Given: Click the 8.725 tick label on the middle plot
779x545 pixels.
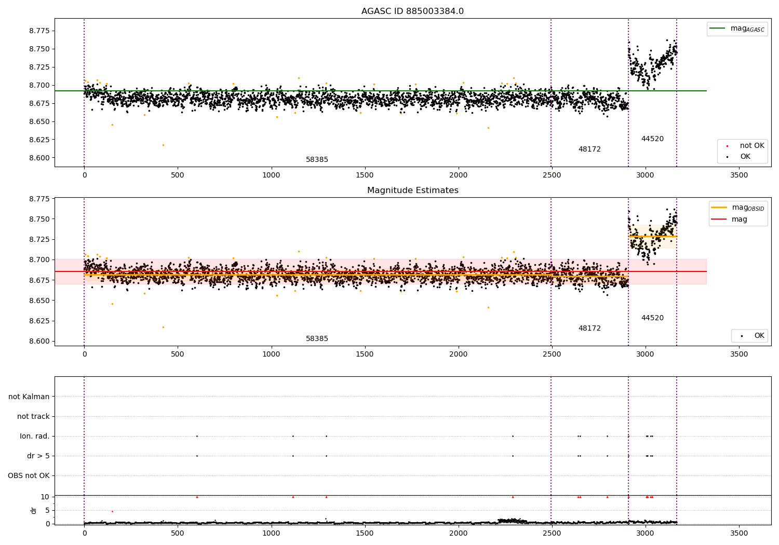Looking at the screenshot, I should click(x=39, y=239).
